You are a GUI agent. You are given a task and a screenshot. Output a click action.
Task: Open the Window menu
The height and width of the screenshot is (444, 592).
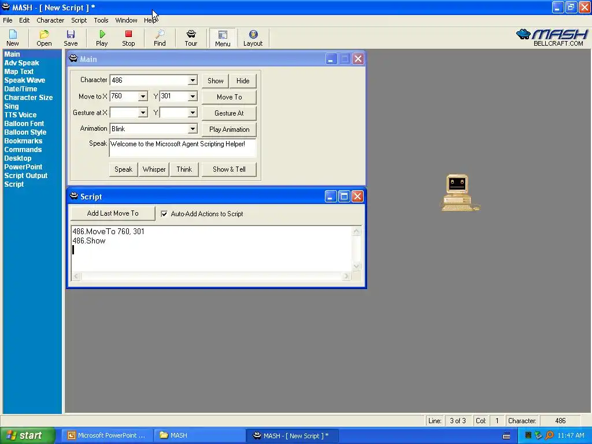(126, 20)
